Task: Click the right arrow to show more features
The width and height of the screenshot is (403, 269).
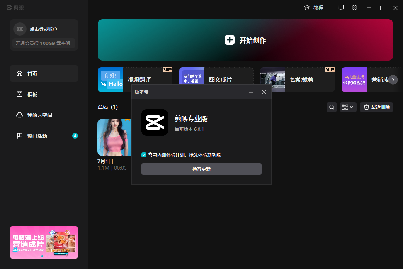Action: pyautogui.click(x=393, y=80)
